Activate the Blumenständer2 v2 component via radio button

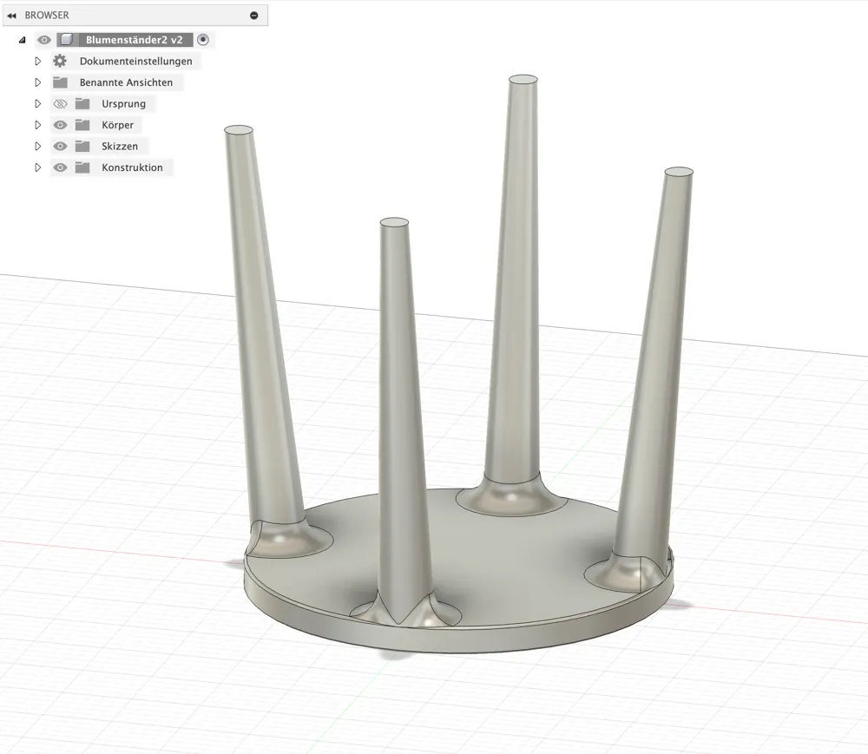tap(202, 39)
